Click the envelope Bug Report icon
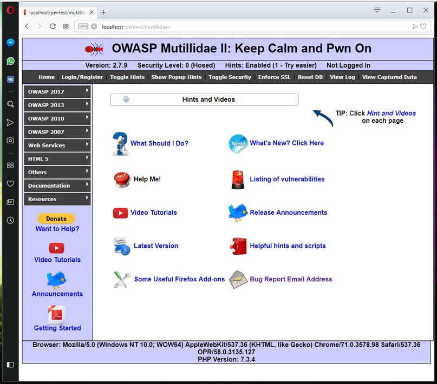Viewport: 437px width, 384px height. [238, 280]
